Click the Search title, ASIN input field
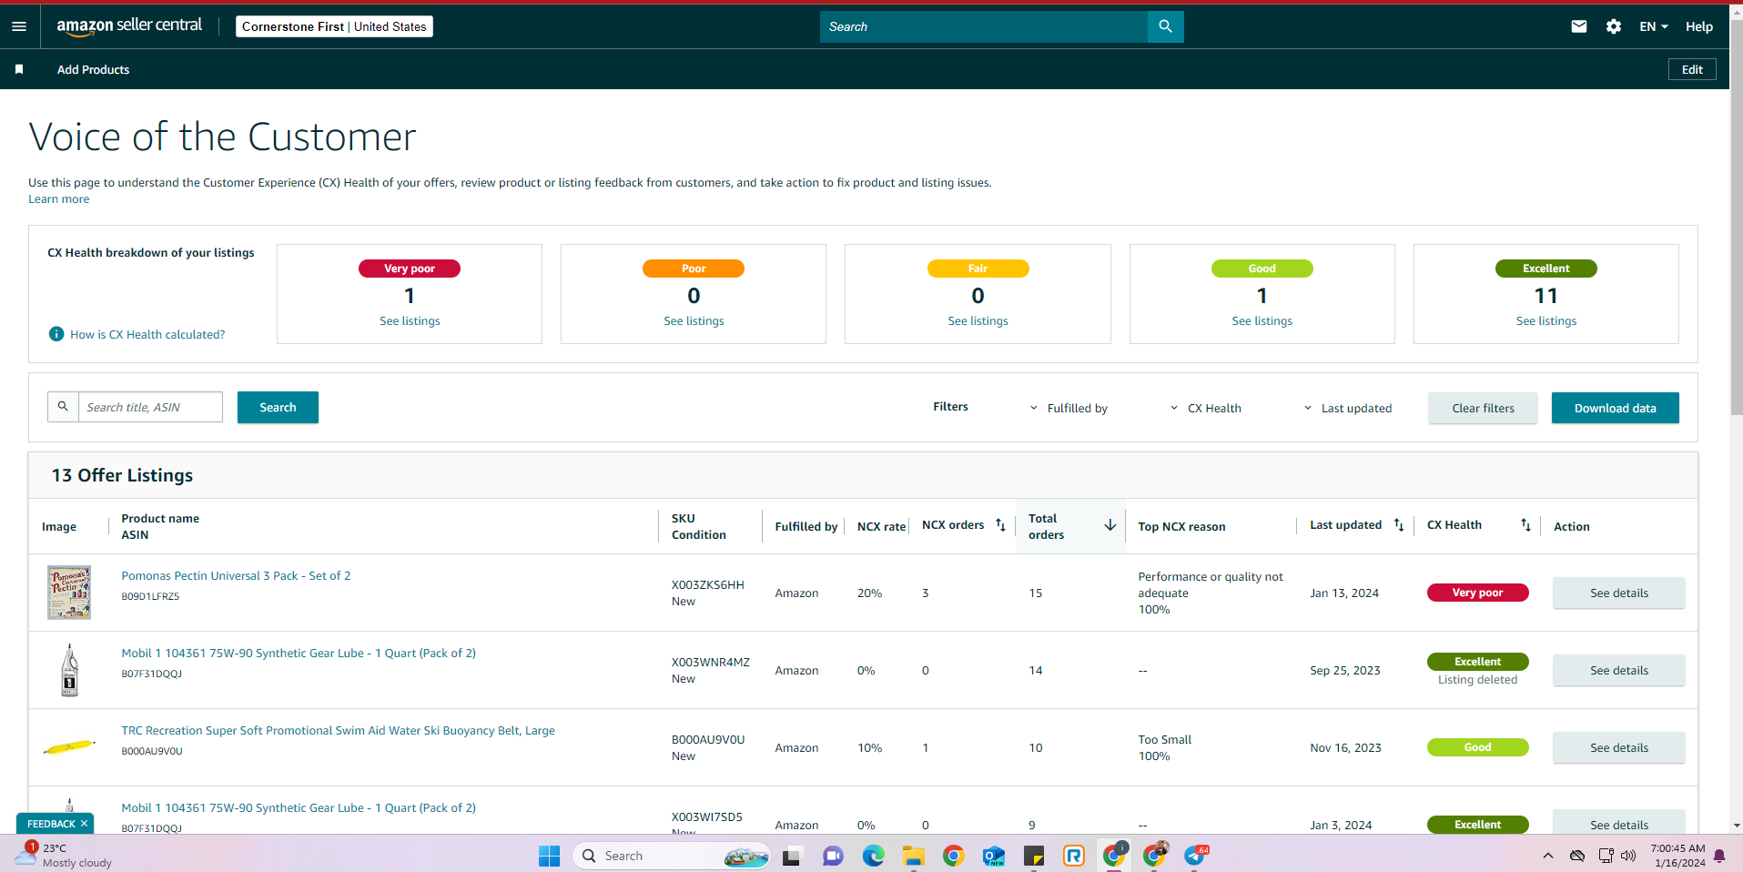This screenshot has height=872, width=1743. point(150,407)
